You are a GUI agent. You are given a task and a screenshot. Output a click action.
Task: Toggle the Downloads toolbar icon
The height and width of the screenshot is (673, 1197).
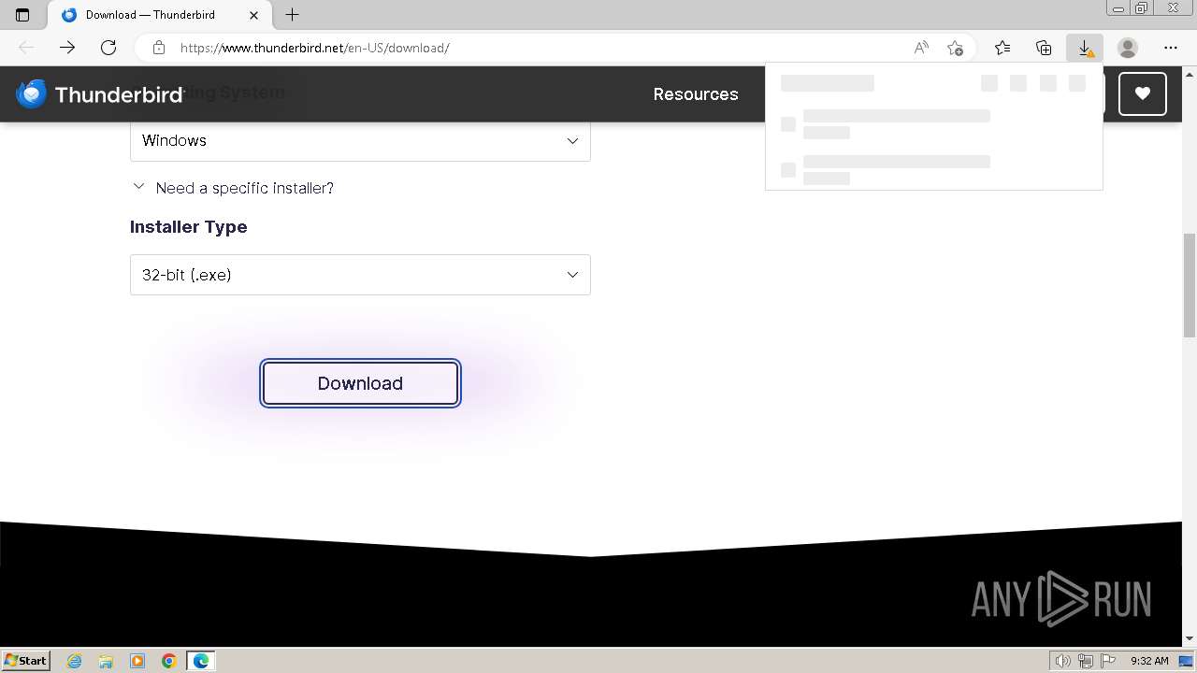click(x=1085, y=48)
